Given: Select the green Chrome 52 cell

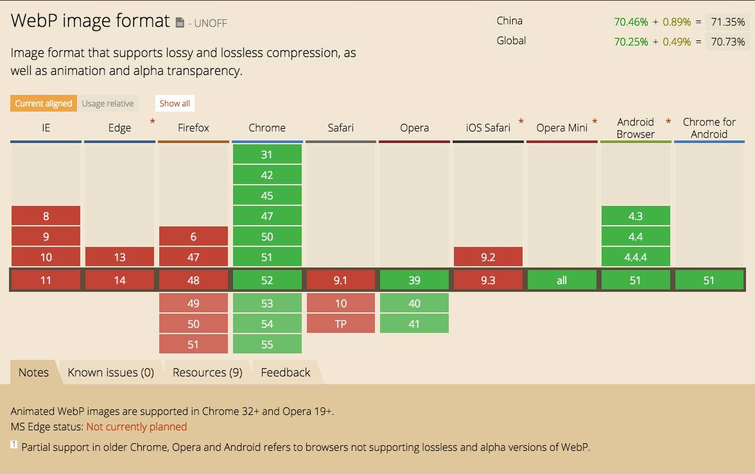Looking at the screenshot, I should click(267, 280).
